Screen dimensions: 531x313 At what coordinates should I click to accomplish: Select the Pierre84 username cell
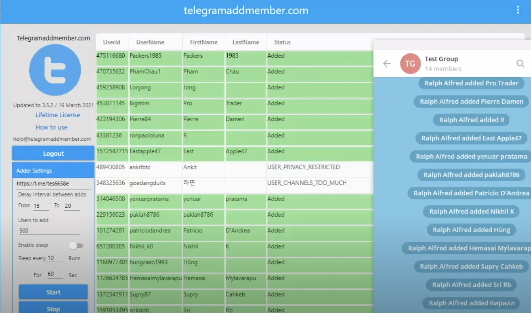click(155, 122)
